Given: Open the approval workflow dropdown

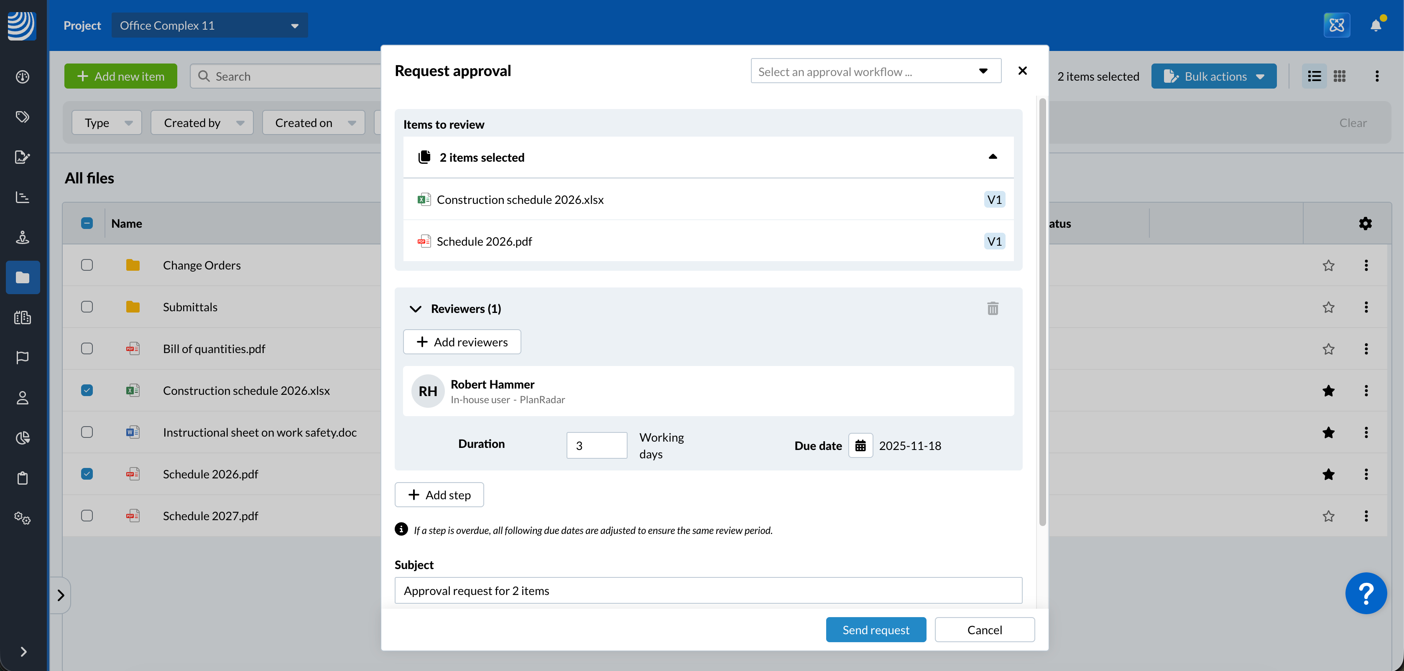Looking at the screenshot, I should (x=876, y=71).
